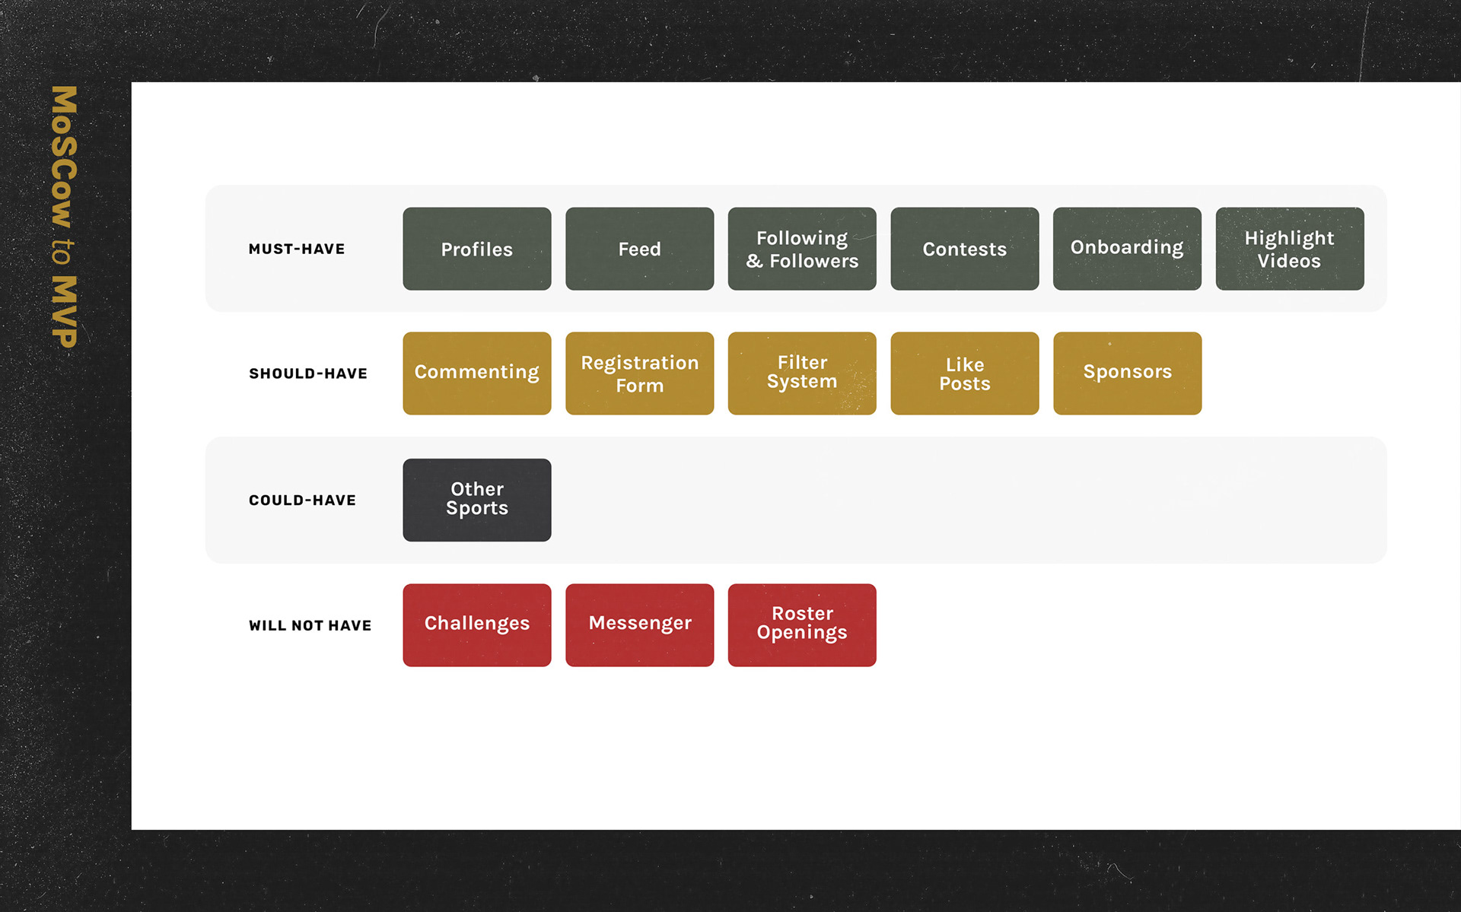Select the COULD-HAVE row label
Screen dimensions: 1461x912
(302, 500)
